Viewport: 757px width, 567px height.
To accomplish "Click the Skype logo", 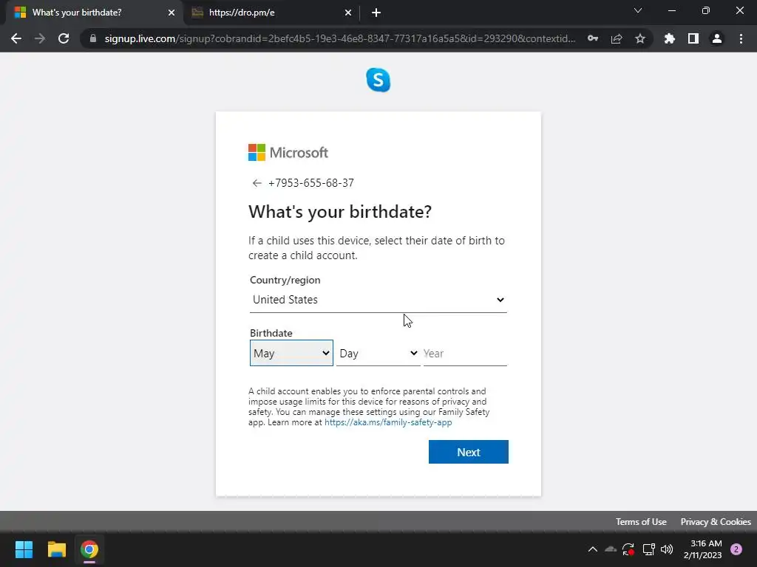I will pos(378,80).
